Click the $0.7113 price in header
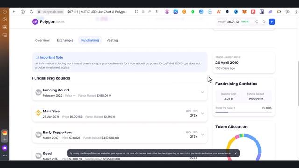 click(233, 22)
